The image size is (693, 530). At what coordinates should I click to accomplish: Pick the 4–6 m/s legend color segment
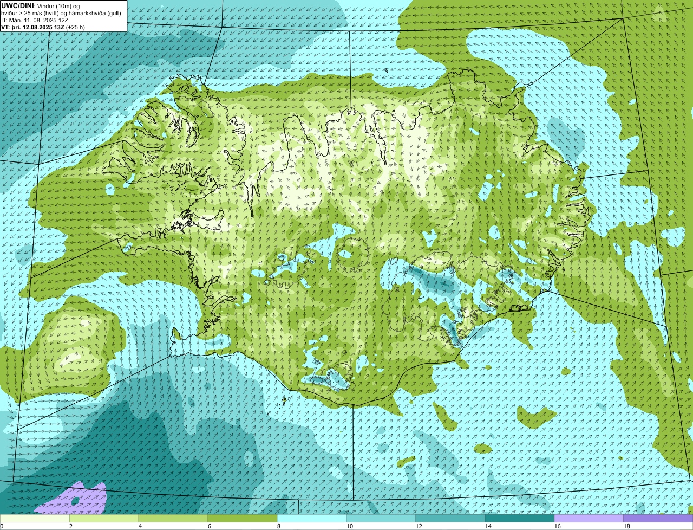tap(173, 519)
